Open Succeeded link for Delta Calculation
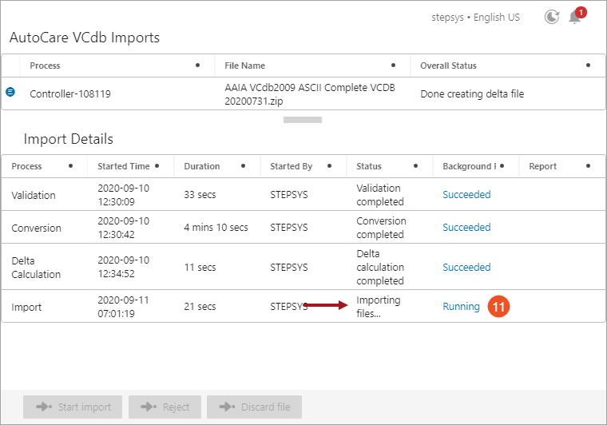 (x=466, y=267)
